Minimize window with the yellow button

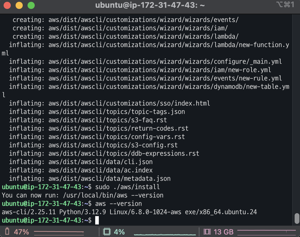(x=19, y=5)
